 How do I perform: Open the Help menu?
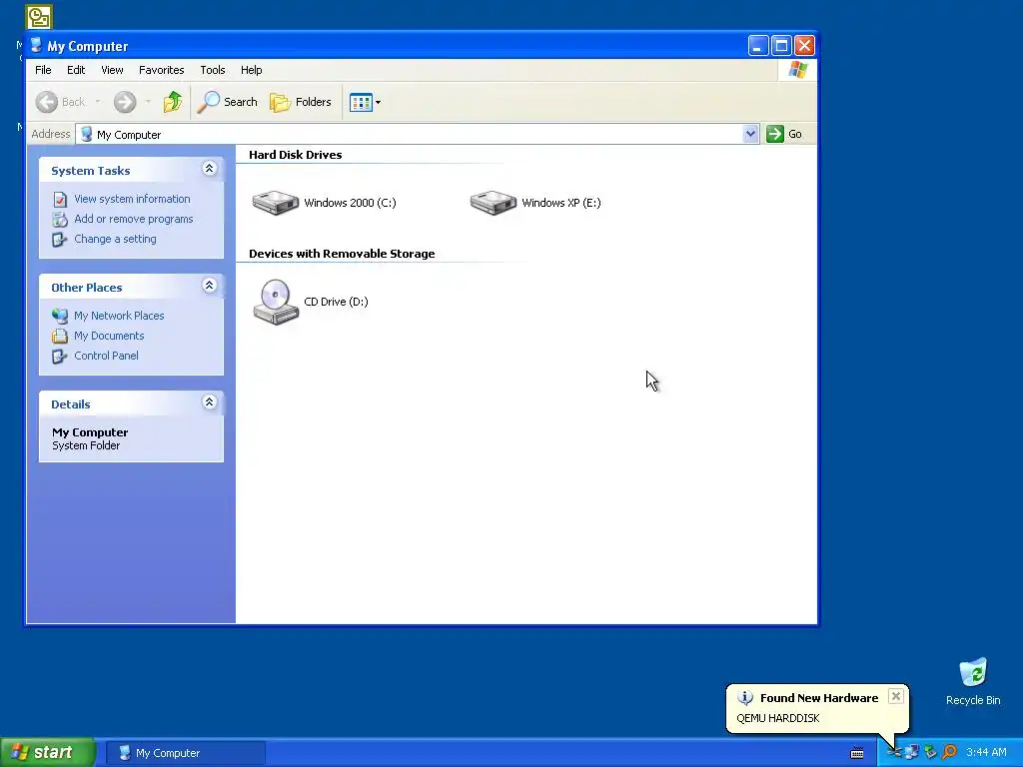pos(251,70)
